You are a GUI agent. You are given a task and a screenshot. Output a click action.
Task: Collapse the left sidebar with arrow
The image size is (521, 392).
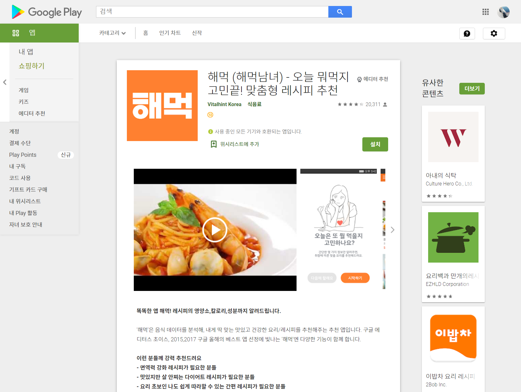5,82
